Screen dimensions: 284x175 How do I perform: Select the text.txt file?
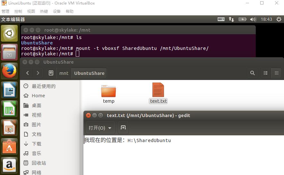tap(158, 93)
